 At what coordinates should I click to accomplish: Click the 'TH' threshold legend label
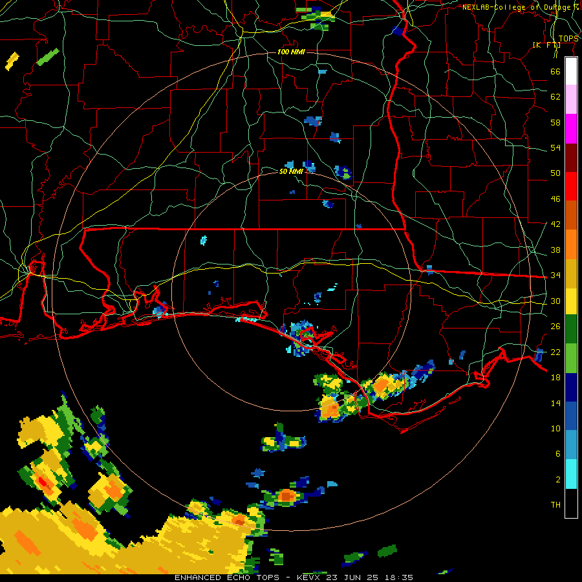[555, 505]
